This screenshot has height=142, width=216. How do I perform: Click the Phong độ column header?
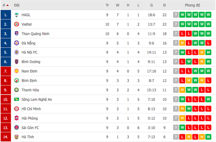pyautogui.click(x=192, y=5)
